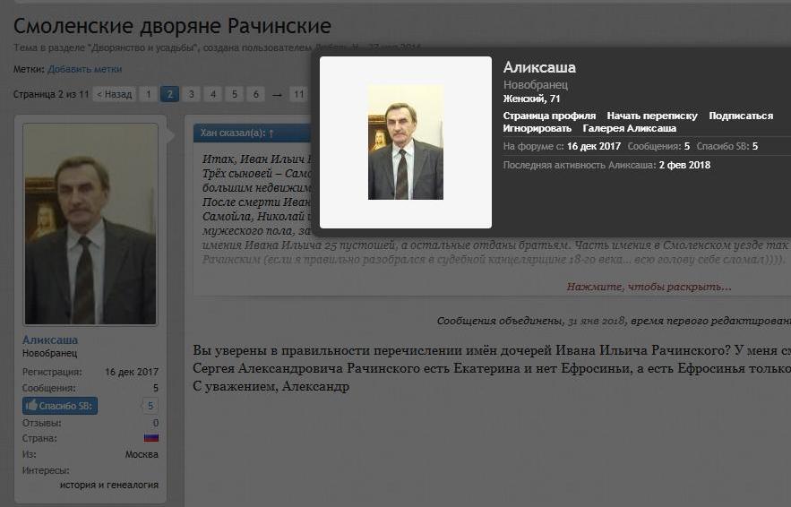The width and height of the screenshot is (791, 507).
Task: Click the 'Спасибо SB:' thumbs-up button
Action: coord(60,406)
